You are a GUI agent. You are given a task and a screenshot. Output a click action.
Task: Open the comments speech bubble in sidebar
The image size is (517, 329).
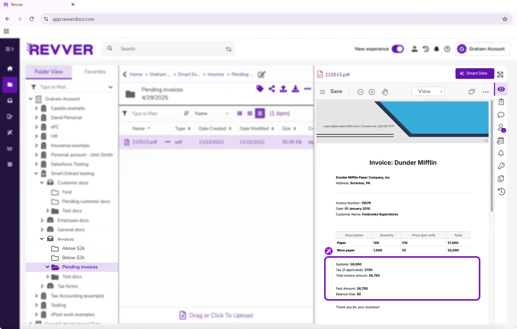(501, 115)
